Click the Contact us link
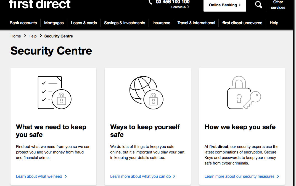Screen dimensions: 296x186 click(x=178, y=7)
